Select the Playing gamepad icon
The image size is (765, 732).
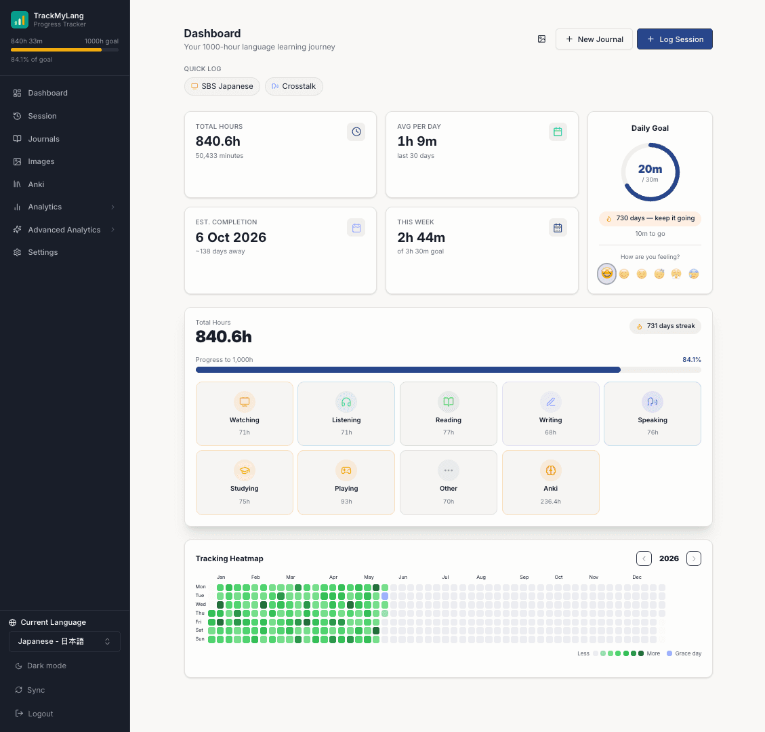coord(346,470)
